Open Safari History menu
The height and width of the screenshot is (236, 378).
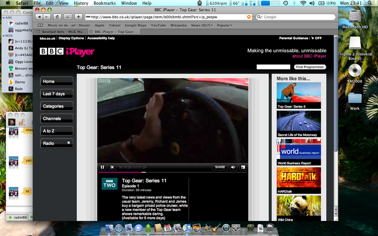point(81,3)
